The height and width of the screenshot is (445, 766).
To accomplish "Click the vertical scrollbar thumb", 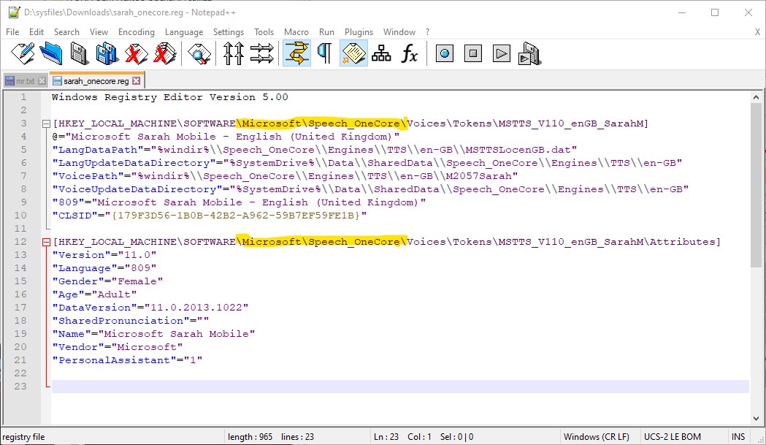I will (757, 186).
